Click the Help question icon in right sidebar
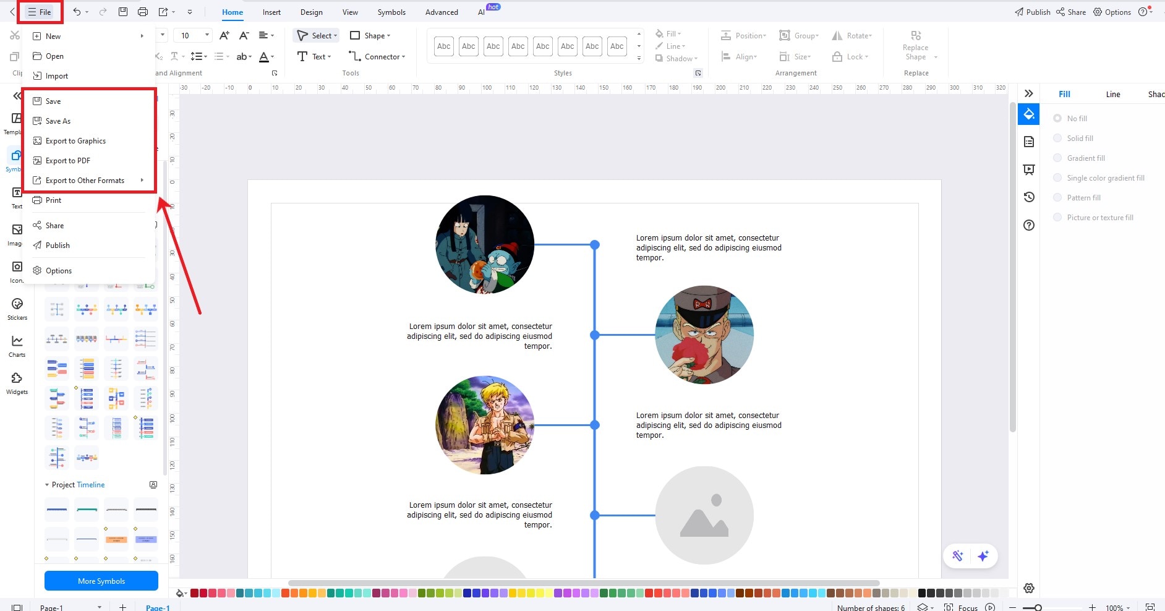 pyautogui.click(x=1029, y=225)
